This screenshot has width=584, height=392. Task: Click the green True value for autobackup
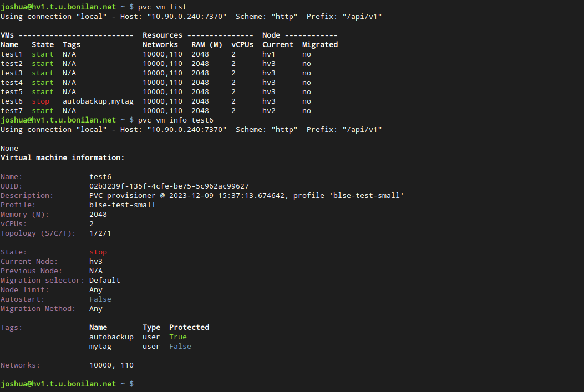(177, 337)
